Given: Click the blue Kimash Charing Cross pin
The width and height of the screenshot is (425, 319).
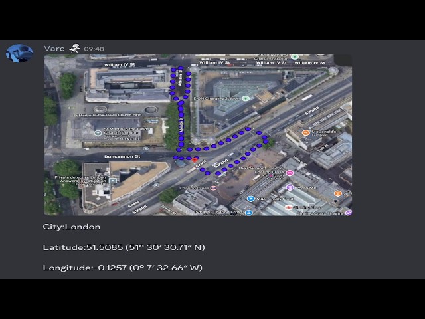Looking at the screenshot, I should pos(248,213).
